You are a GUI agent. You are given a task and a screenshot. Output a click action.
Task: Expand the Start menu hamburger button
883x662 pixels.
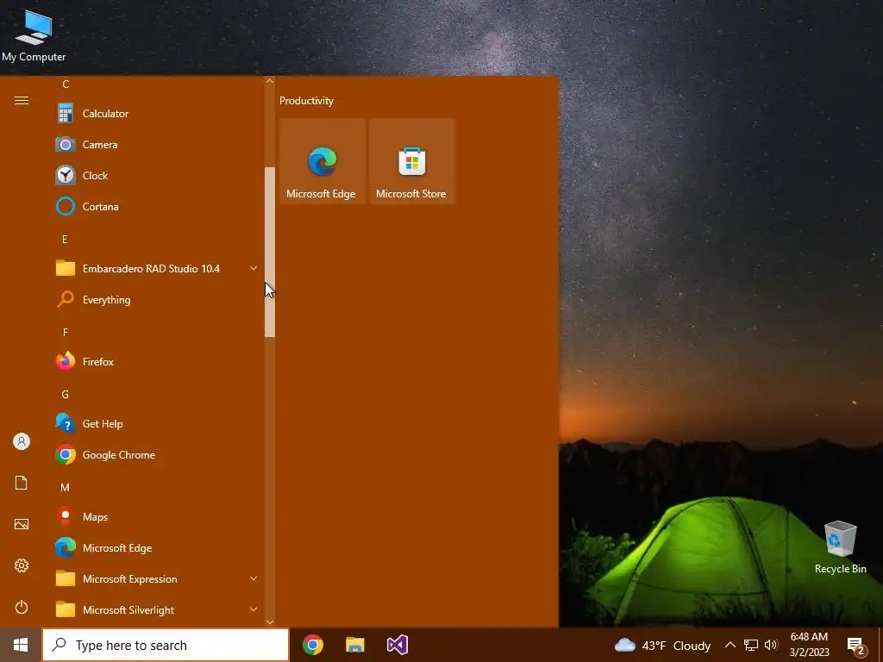(22, 101)
